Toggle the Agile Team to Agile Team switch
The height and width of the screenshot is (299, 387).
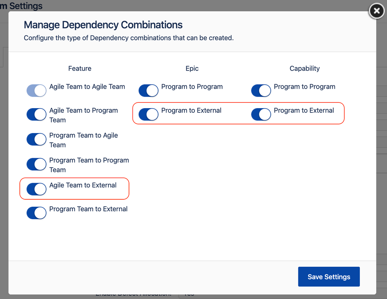click(36, 91)
